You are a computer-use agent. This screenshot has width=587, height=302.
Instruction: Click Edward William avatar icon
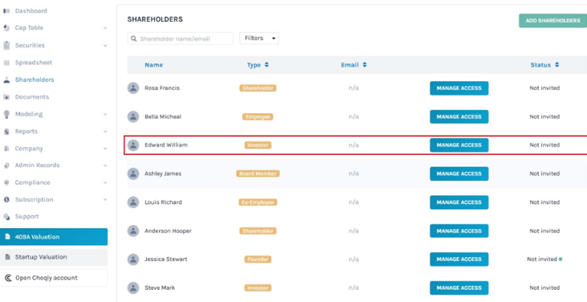pos(133,145)
